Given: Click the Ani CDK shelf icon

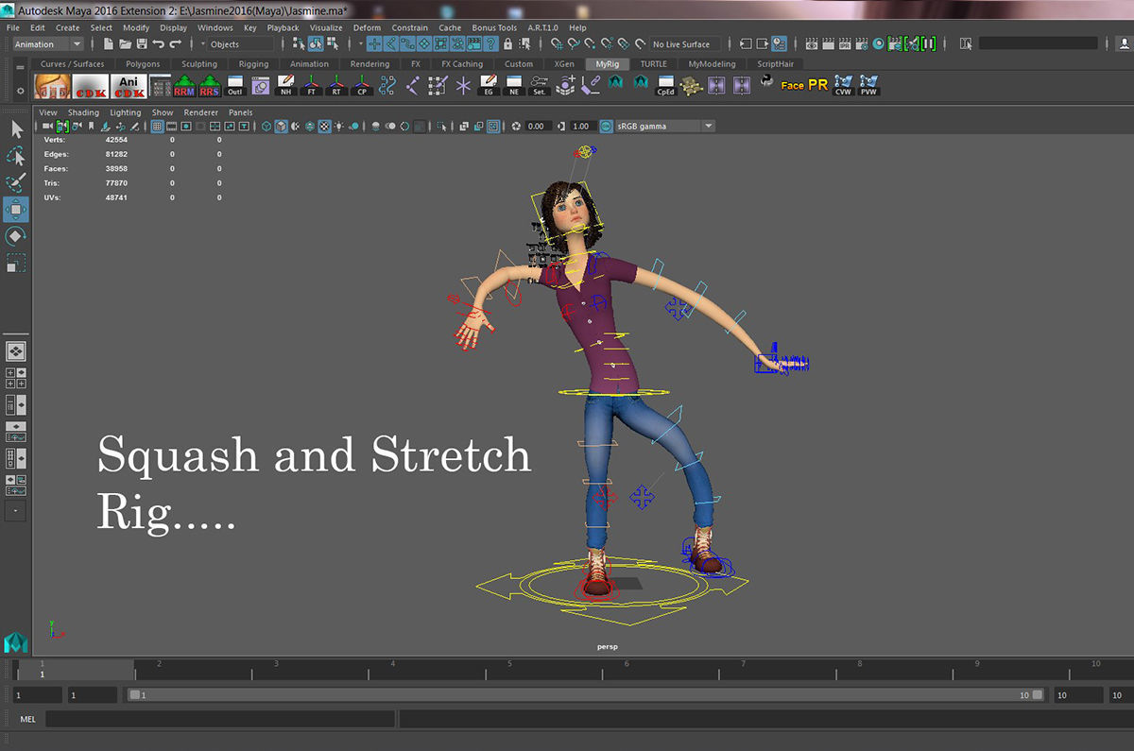Looking at the screenshot, I should pos(127,86).
